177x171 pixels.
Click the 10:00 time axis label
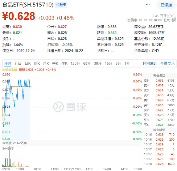click(20, 169)
